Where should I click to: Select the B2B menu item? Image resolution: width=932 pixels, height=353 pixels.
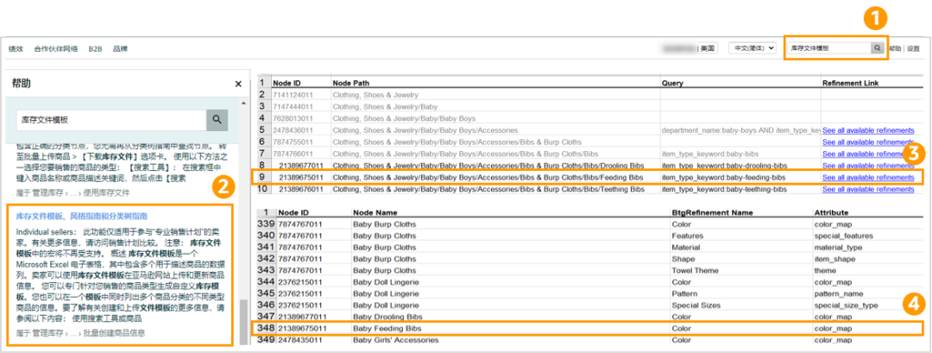coord(95,49)
